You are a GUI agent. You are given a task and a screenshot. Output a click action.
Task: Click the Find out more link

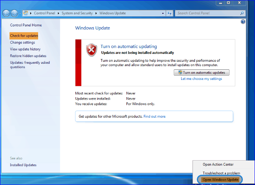tap(154, 117)
